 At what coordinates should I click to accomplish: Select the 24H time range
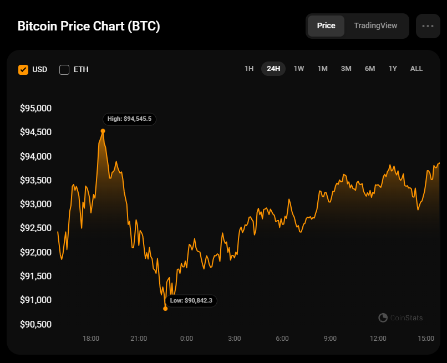pyautogui.click(x=273, y=69)
